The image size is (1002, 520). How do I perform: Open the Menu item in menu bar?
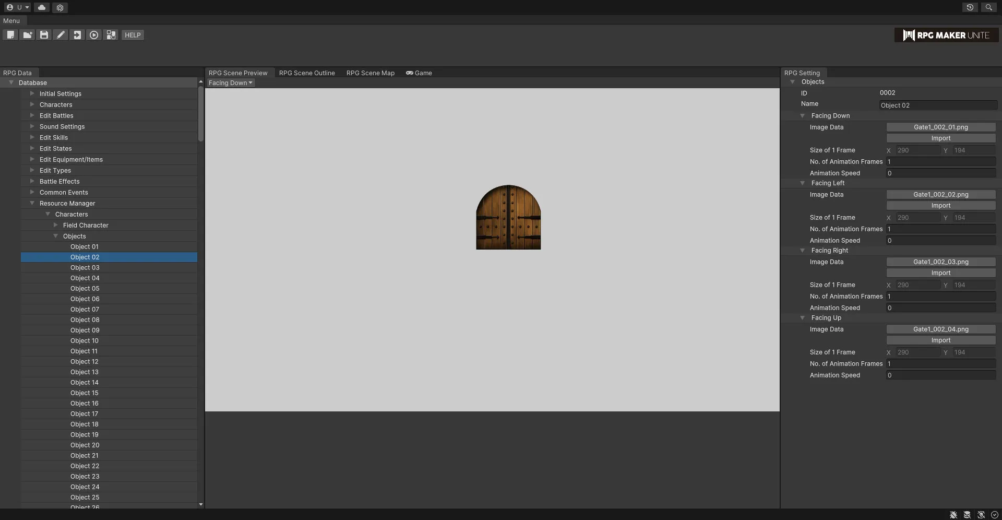click(x=11, y=21)
